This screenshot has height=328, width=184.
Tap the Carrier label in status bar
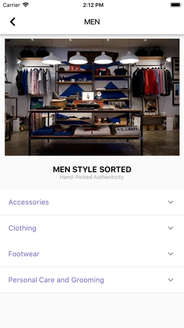pyautogui.click(x=12, y=5)
